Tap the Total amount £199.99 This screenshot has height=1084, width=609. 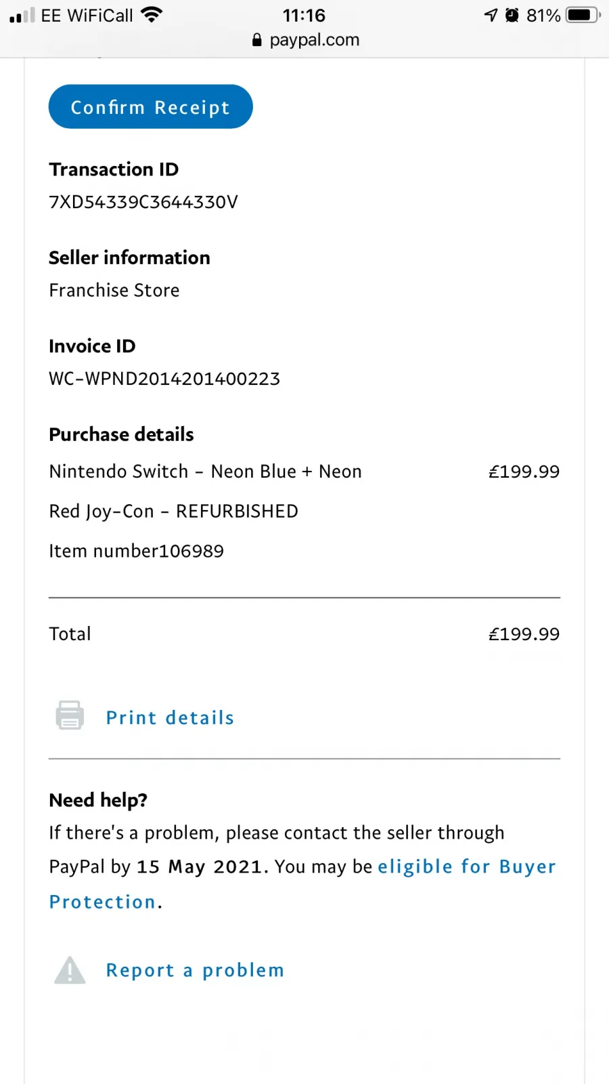[524, 634]
